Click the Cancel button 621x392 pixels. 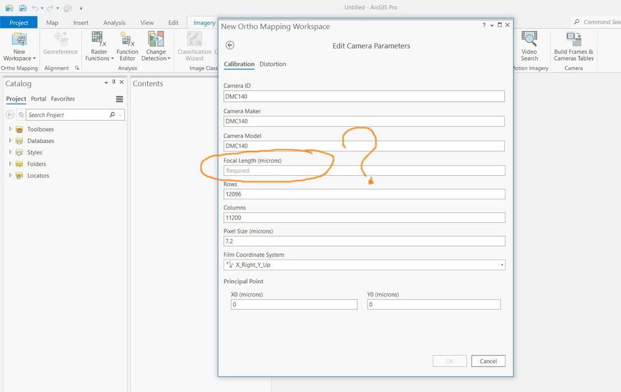[488, 361]
